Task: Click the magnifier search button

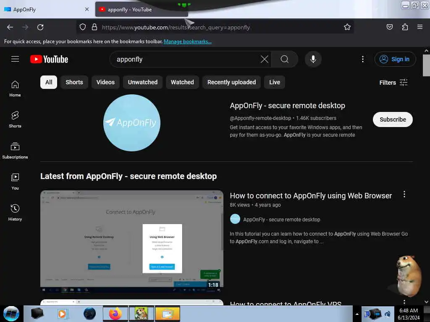Action: click(285, 59)
